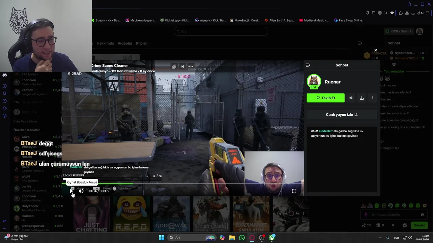Open Kicklet.app bookmark
This screenshot has height=243, width=433.
pyautogui.click(x=175, y=20)
